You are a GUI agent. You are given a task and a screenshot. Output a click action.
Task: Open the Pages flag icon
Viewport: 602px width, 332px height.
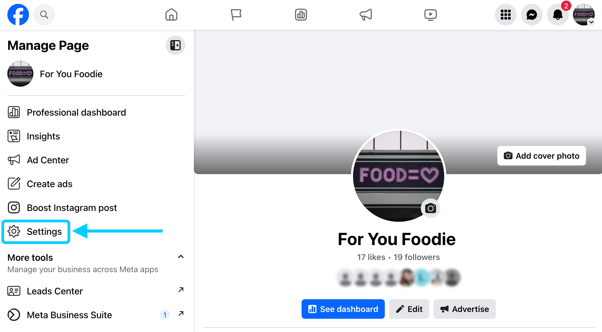pos(236,15)
